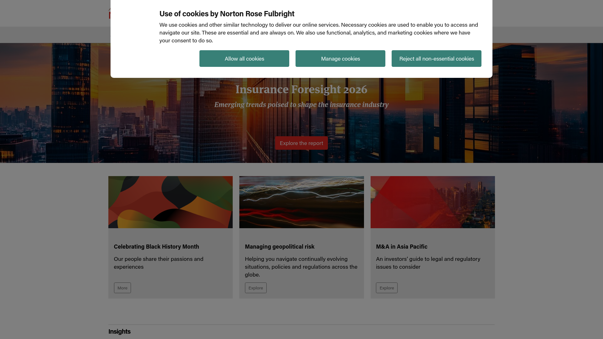Image resolution: width=603 pixels, height=339 pixels.
Task: Select the Managing geopolitical risk heading
Action: [280, 246]
